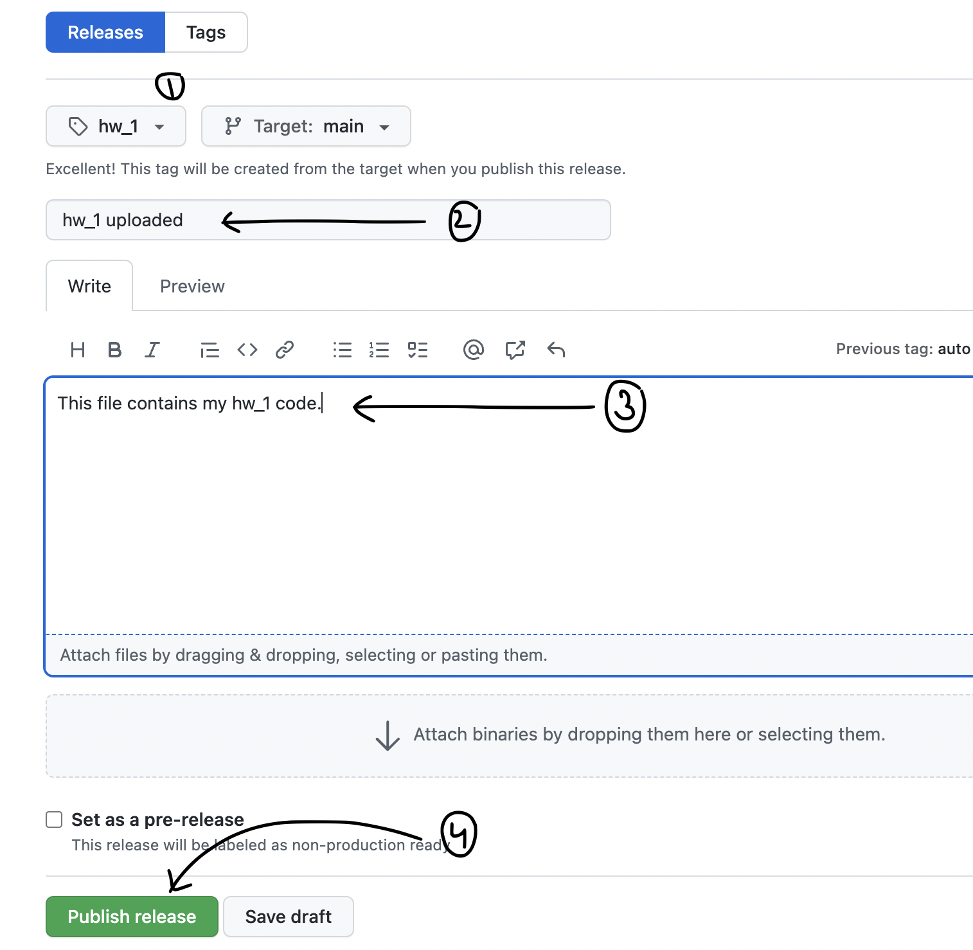Image resolution: width=973 pixels, height=950 pixels.
Task: Insert a heading with the H icon
Action: [78, 350]
